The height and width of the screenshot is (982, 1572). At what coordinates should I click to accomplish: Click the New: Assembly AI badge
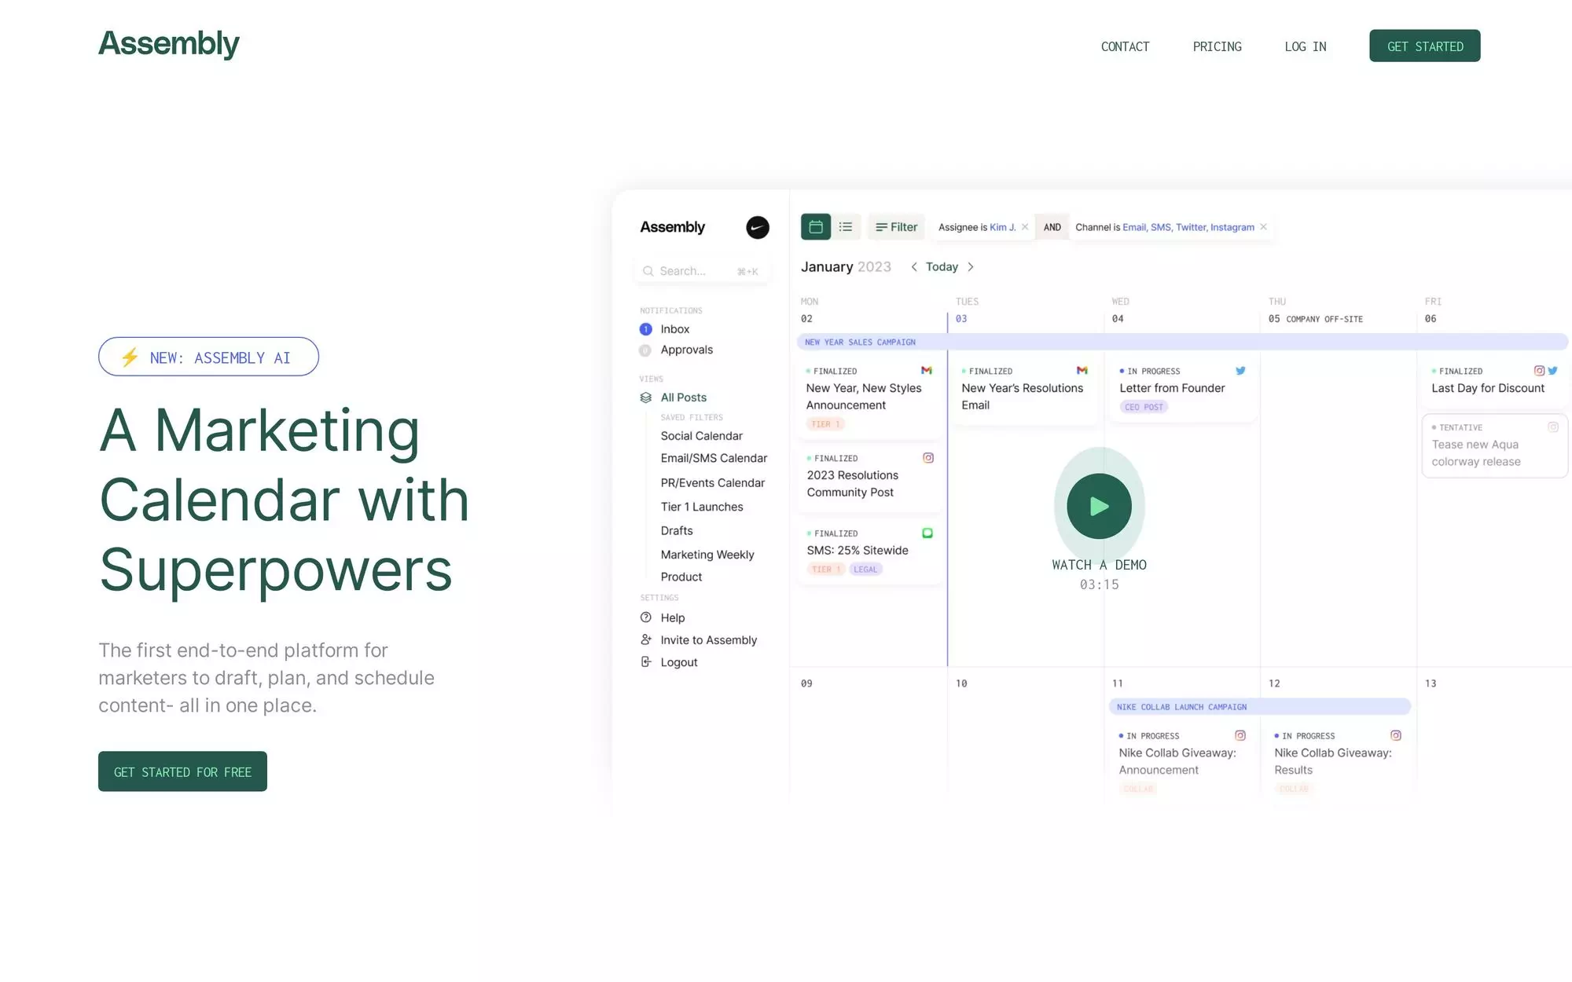[x=208, y=357]
